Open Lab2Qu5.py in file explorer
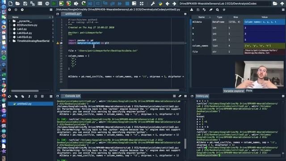This screenshot has height=161, width=286. point(24,37)
